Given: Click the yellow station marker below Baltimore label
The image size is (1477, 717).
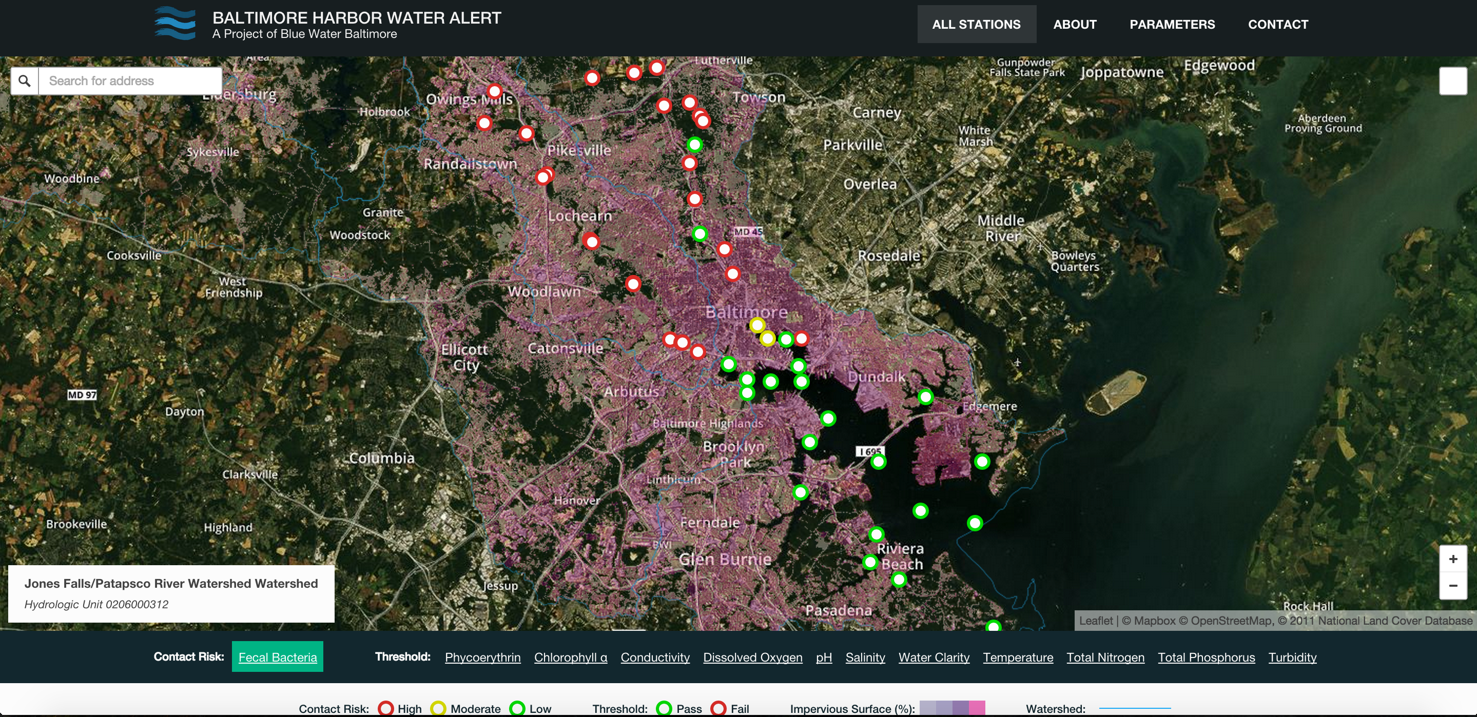Looking at the screenshot, I should coord(757,326).
